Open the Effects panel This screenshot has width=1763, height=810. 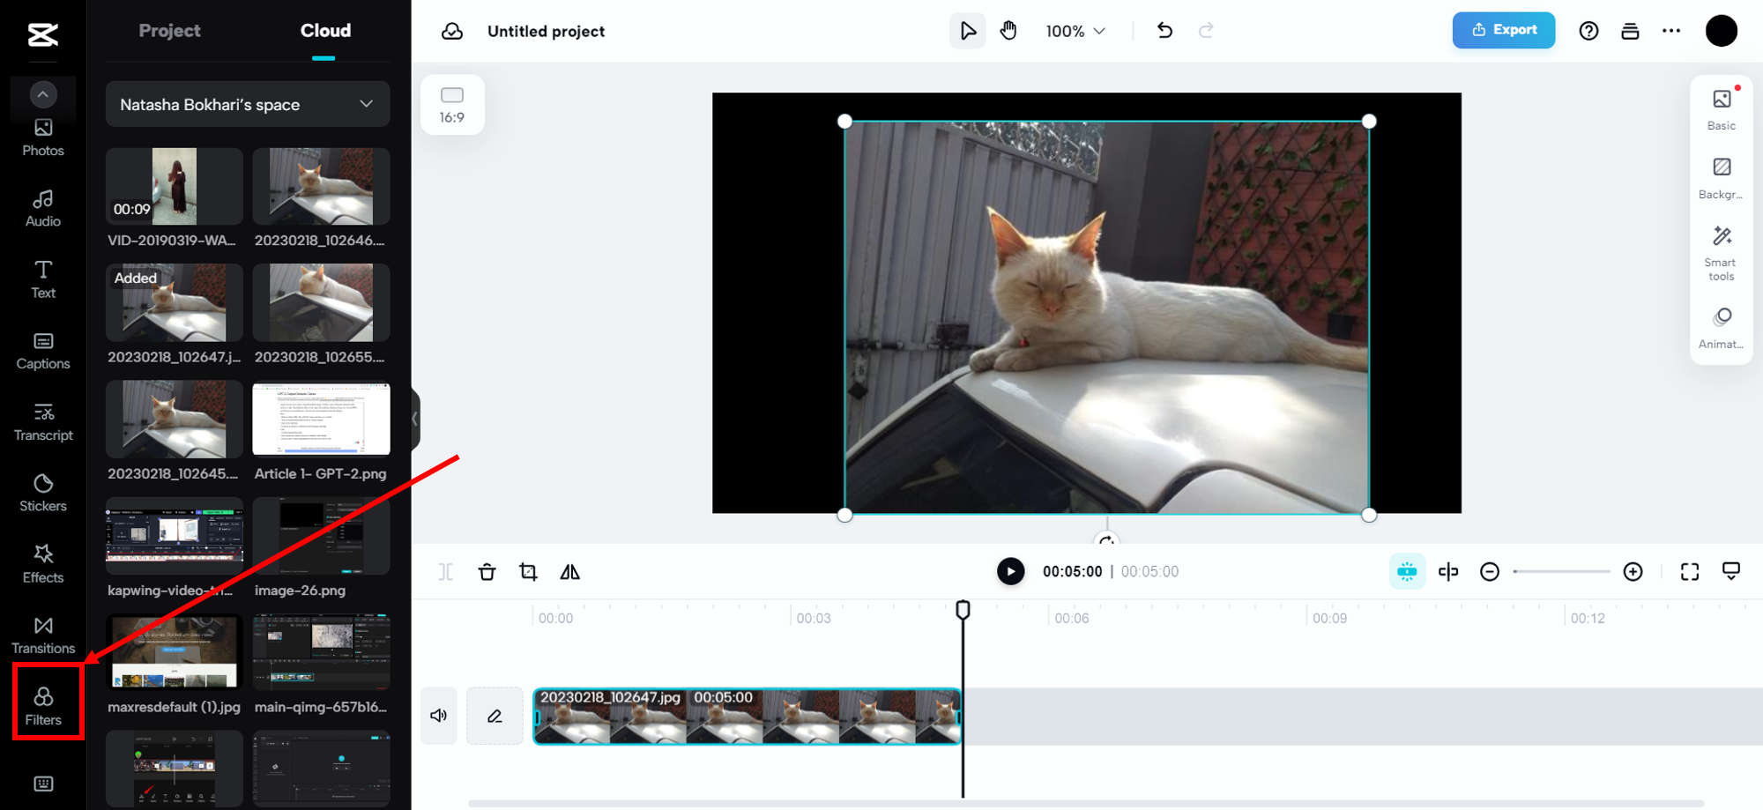(x=42, y=564)
